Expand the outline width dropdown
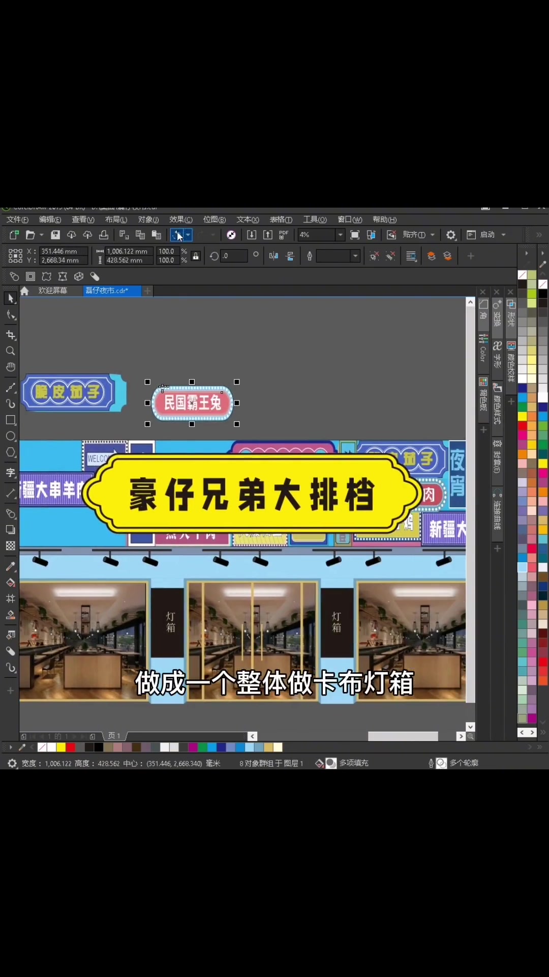 coord(355,256)
